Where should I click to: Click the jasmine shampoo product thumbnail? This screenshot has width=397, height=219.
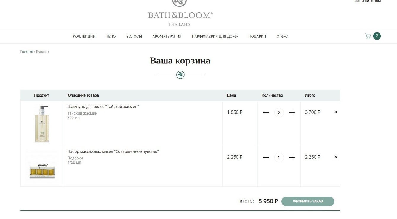[x=42, y=124]
